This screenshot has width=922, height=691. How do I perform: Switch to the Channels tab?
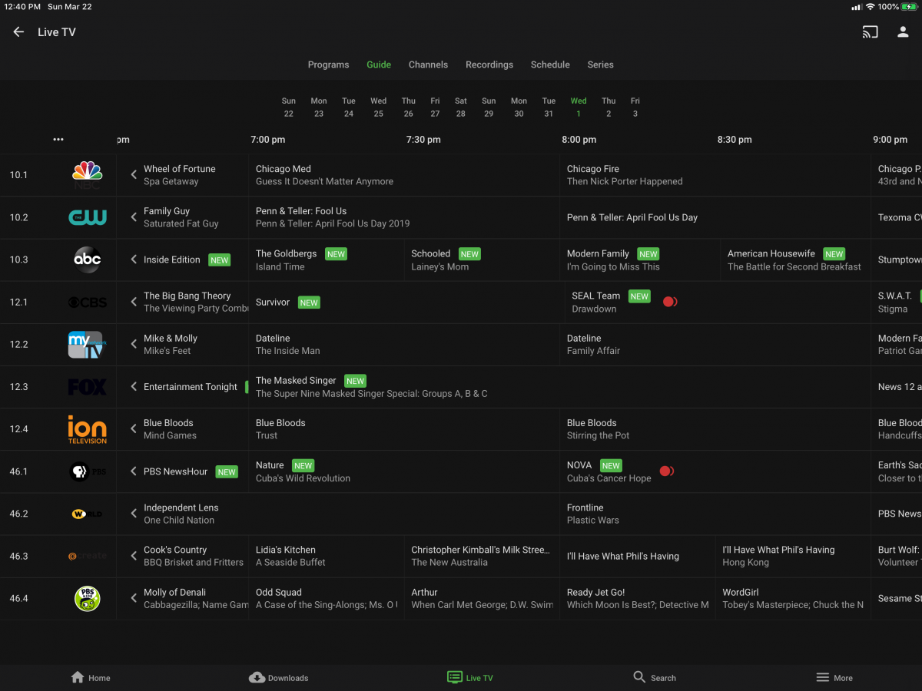point(428,64)
